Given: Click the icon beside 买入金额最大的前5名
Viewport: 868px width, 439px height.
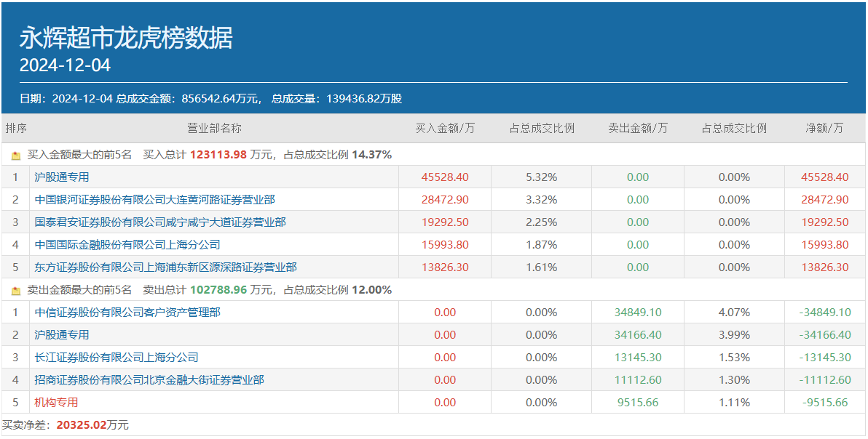Looking at the screenshot, I should (x=16, y=155).
